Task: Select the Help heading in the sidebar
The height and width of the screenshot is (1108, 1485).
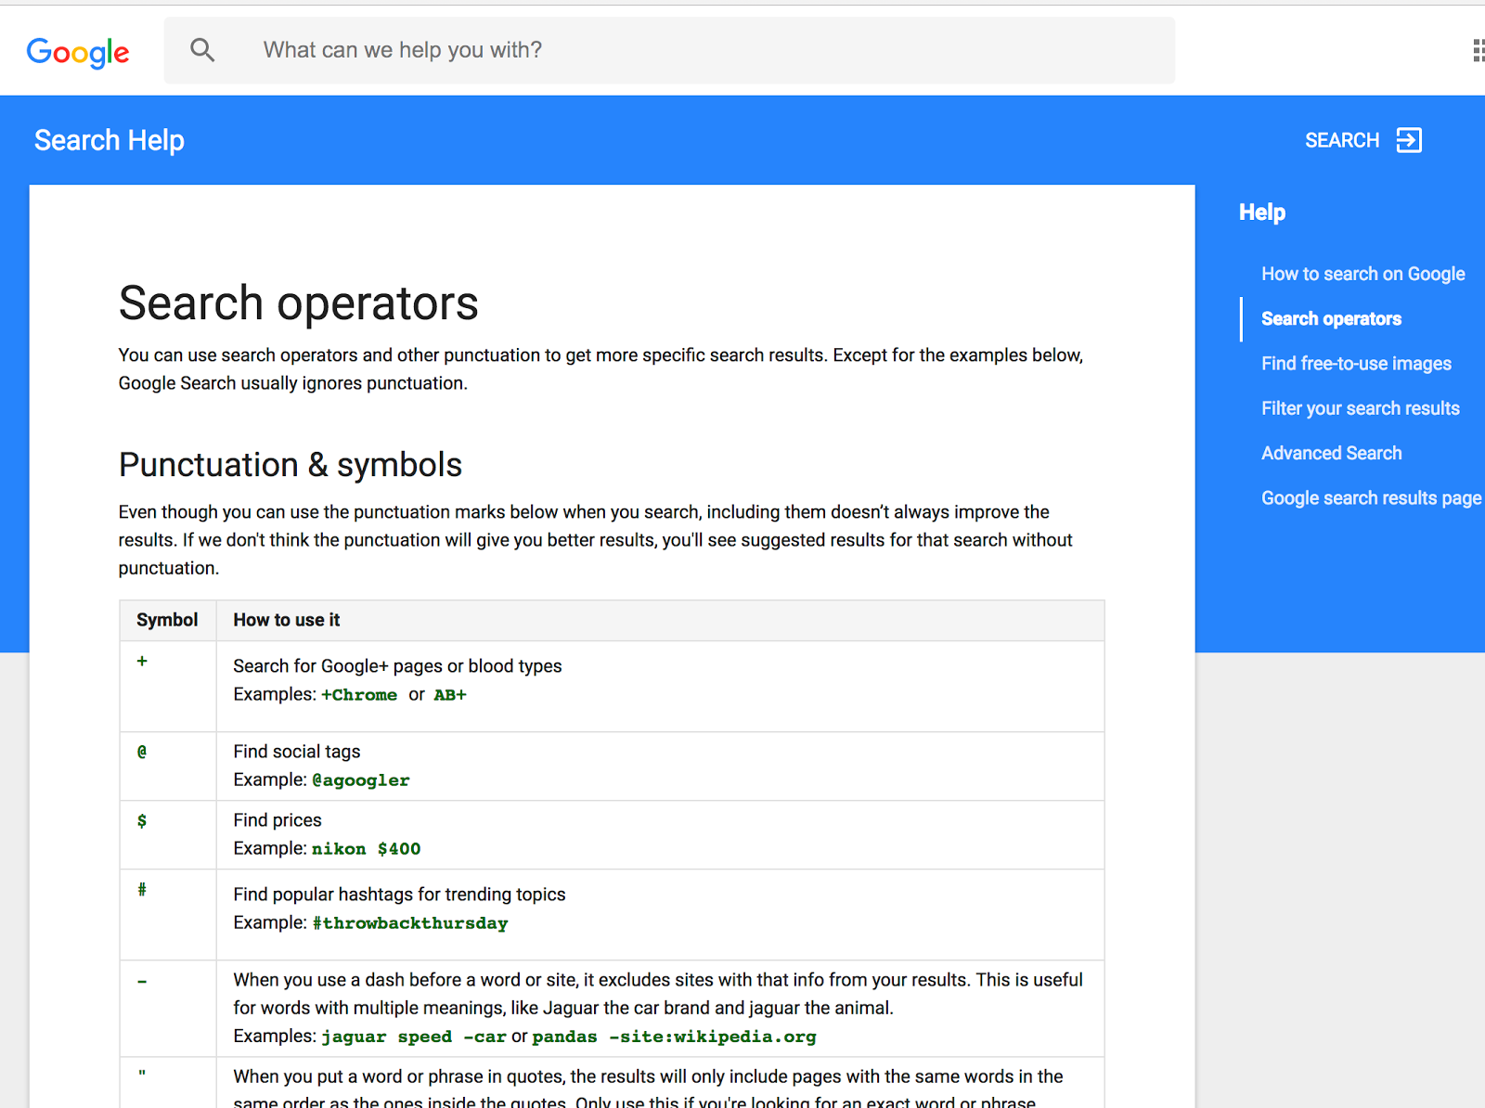Action: pos(1261,212)
